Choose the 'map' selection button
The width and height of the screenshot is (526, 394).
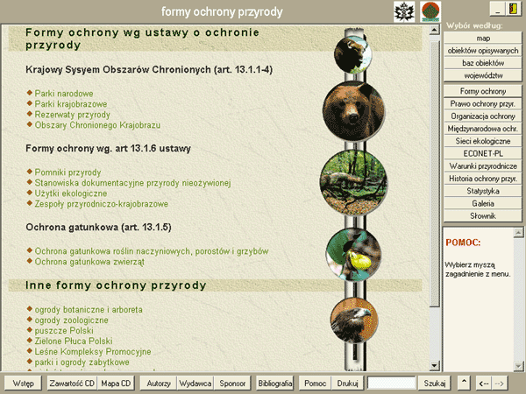pyautogui.click(x=483, y=39)
